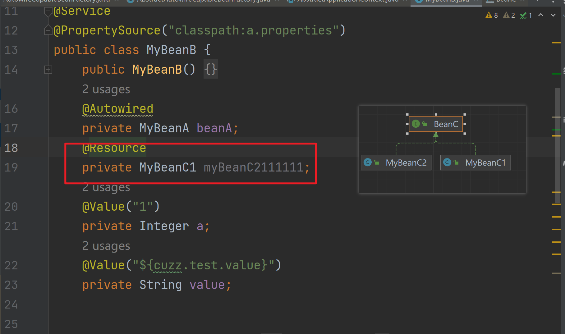Click the blue class icon on MyBeanC1
Viewport: 565px width, 334px height.
click(x=447, y=162)
